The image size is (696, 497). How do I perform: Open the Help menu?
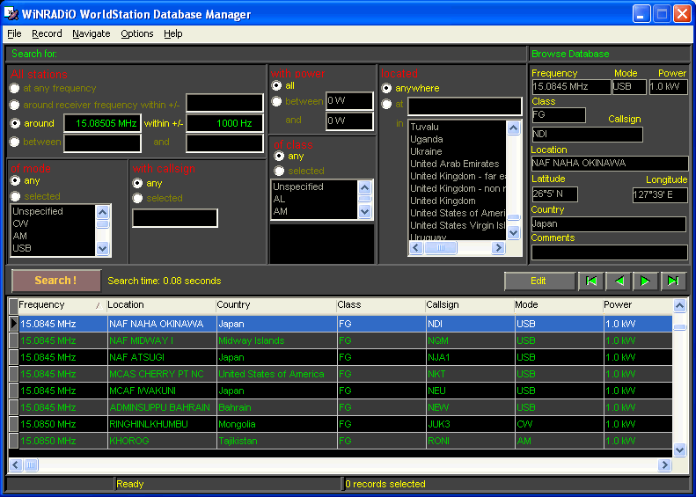(x=172, y=33)
